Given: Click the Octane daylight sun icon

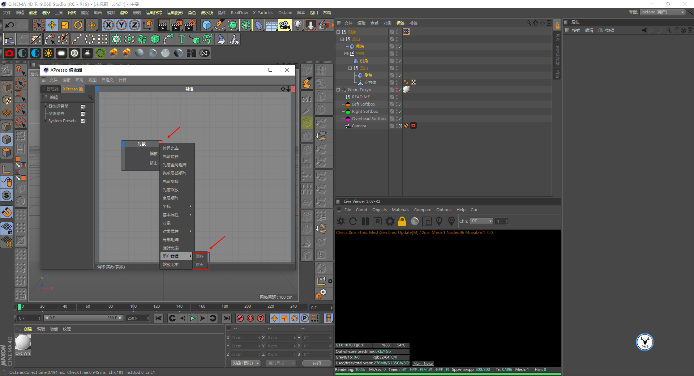Looking at the screenshot, I should tap(48, 53).
